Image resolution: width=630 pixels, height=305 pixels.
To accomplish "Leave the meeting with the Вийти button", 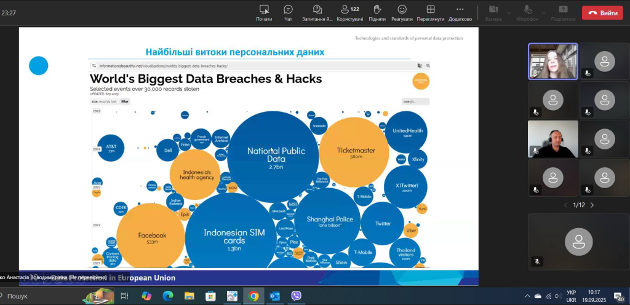I will 603,13.
